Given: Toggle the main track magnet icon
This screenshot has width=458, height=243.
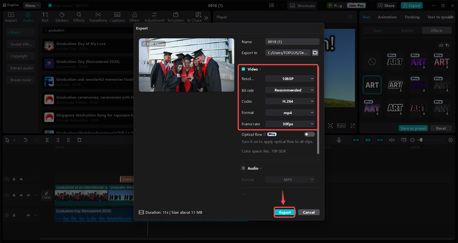Looking at the screenshot, I should click(356, 140).
